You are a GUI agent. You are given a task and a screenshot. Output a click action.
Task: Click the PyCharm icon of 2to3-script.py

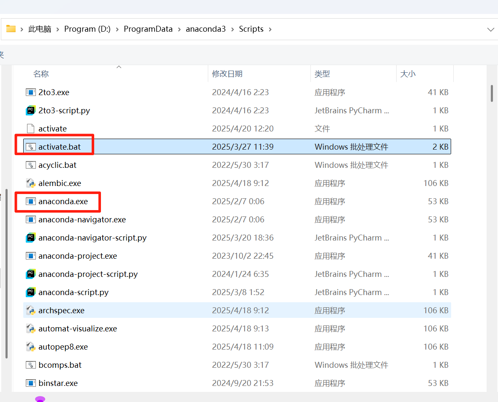(30, 111)
